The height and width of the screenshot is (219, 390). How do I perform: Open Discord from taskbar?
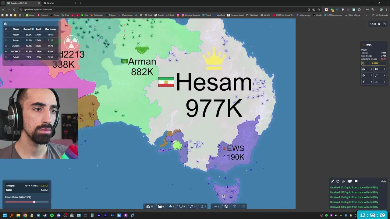[x=58, y=215]
